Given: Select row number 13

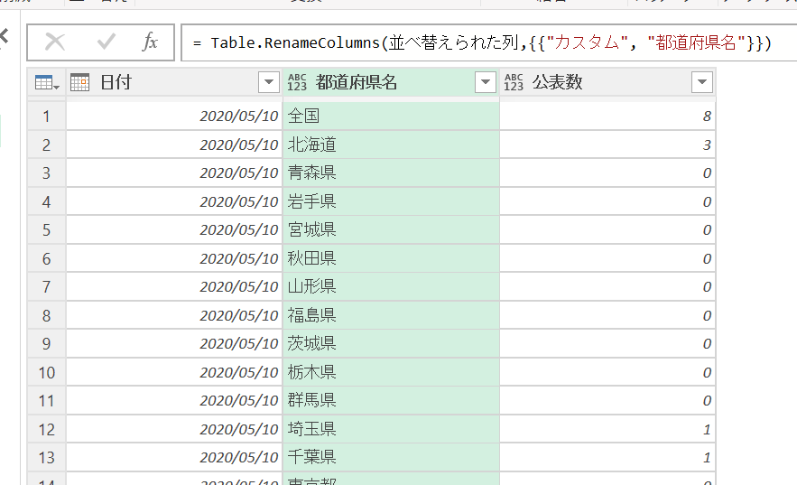Looking at the screenshot, I should tap(46, 458).
